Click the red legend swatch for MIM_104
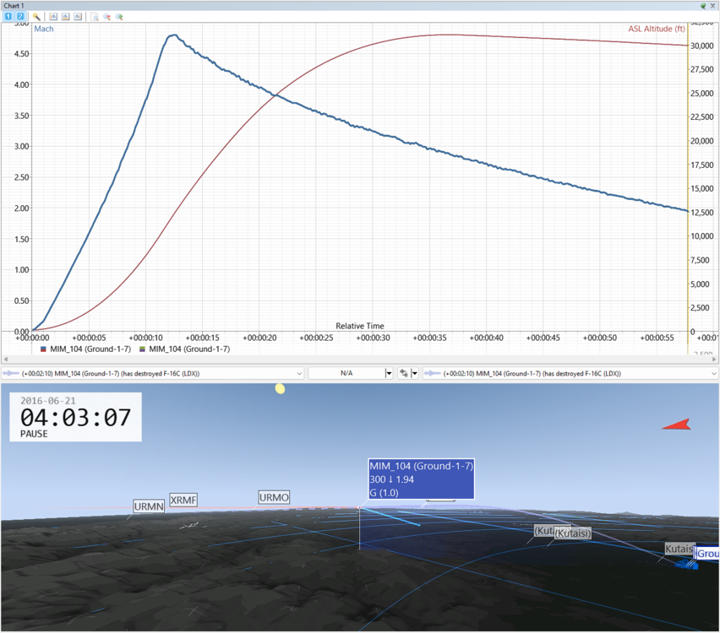Screen dimensions: 720x633 (43, 349)
